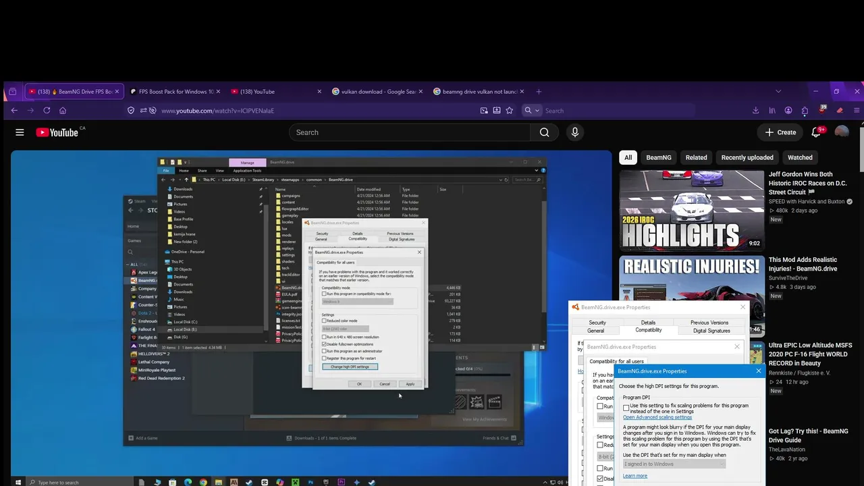Open the Windows Start button

point(18,482)
